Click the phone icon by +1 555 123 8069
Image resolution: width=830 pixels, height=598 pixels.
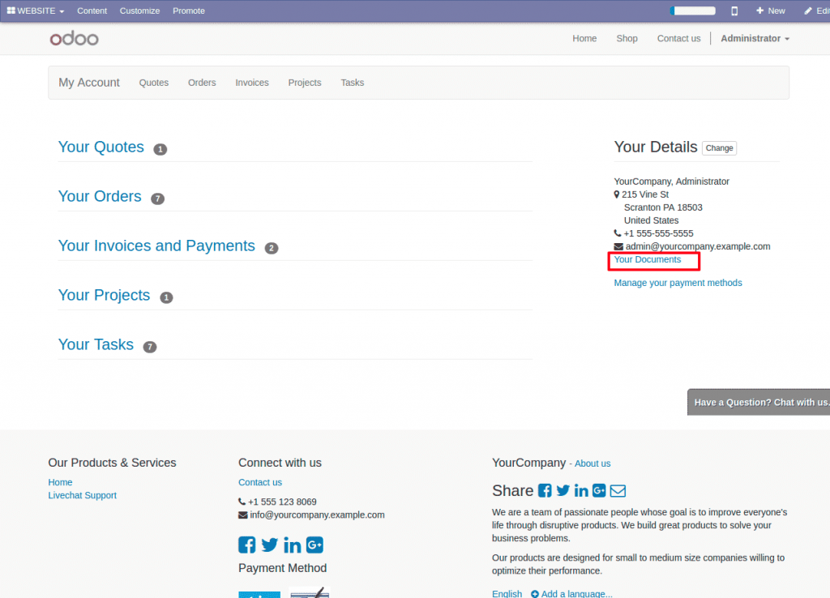(x=242, y=502)
